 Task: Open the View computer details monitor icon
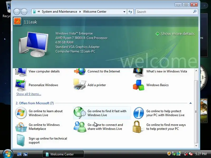pos(21,72)
